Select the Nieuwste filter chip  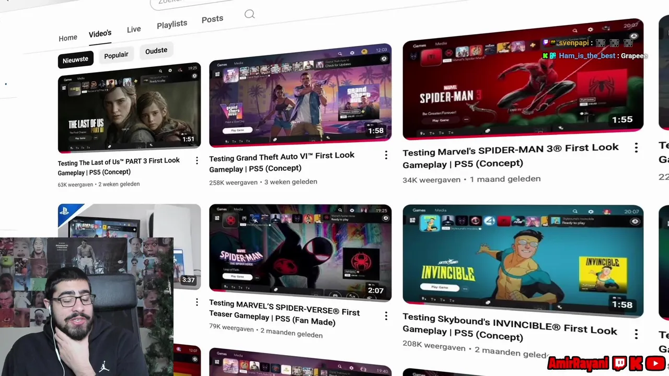[x=75, y=60]
